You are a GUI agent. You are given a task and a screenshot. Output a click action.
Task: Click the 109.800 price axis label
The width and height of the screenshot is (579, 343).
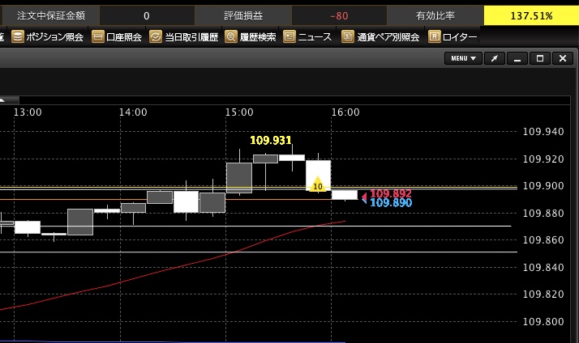[543, 321]
